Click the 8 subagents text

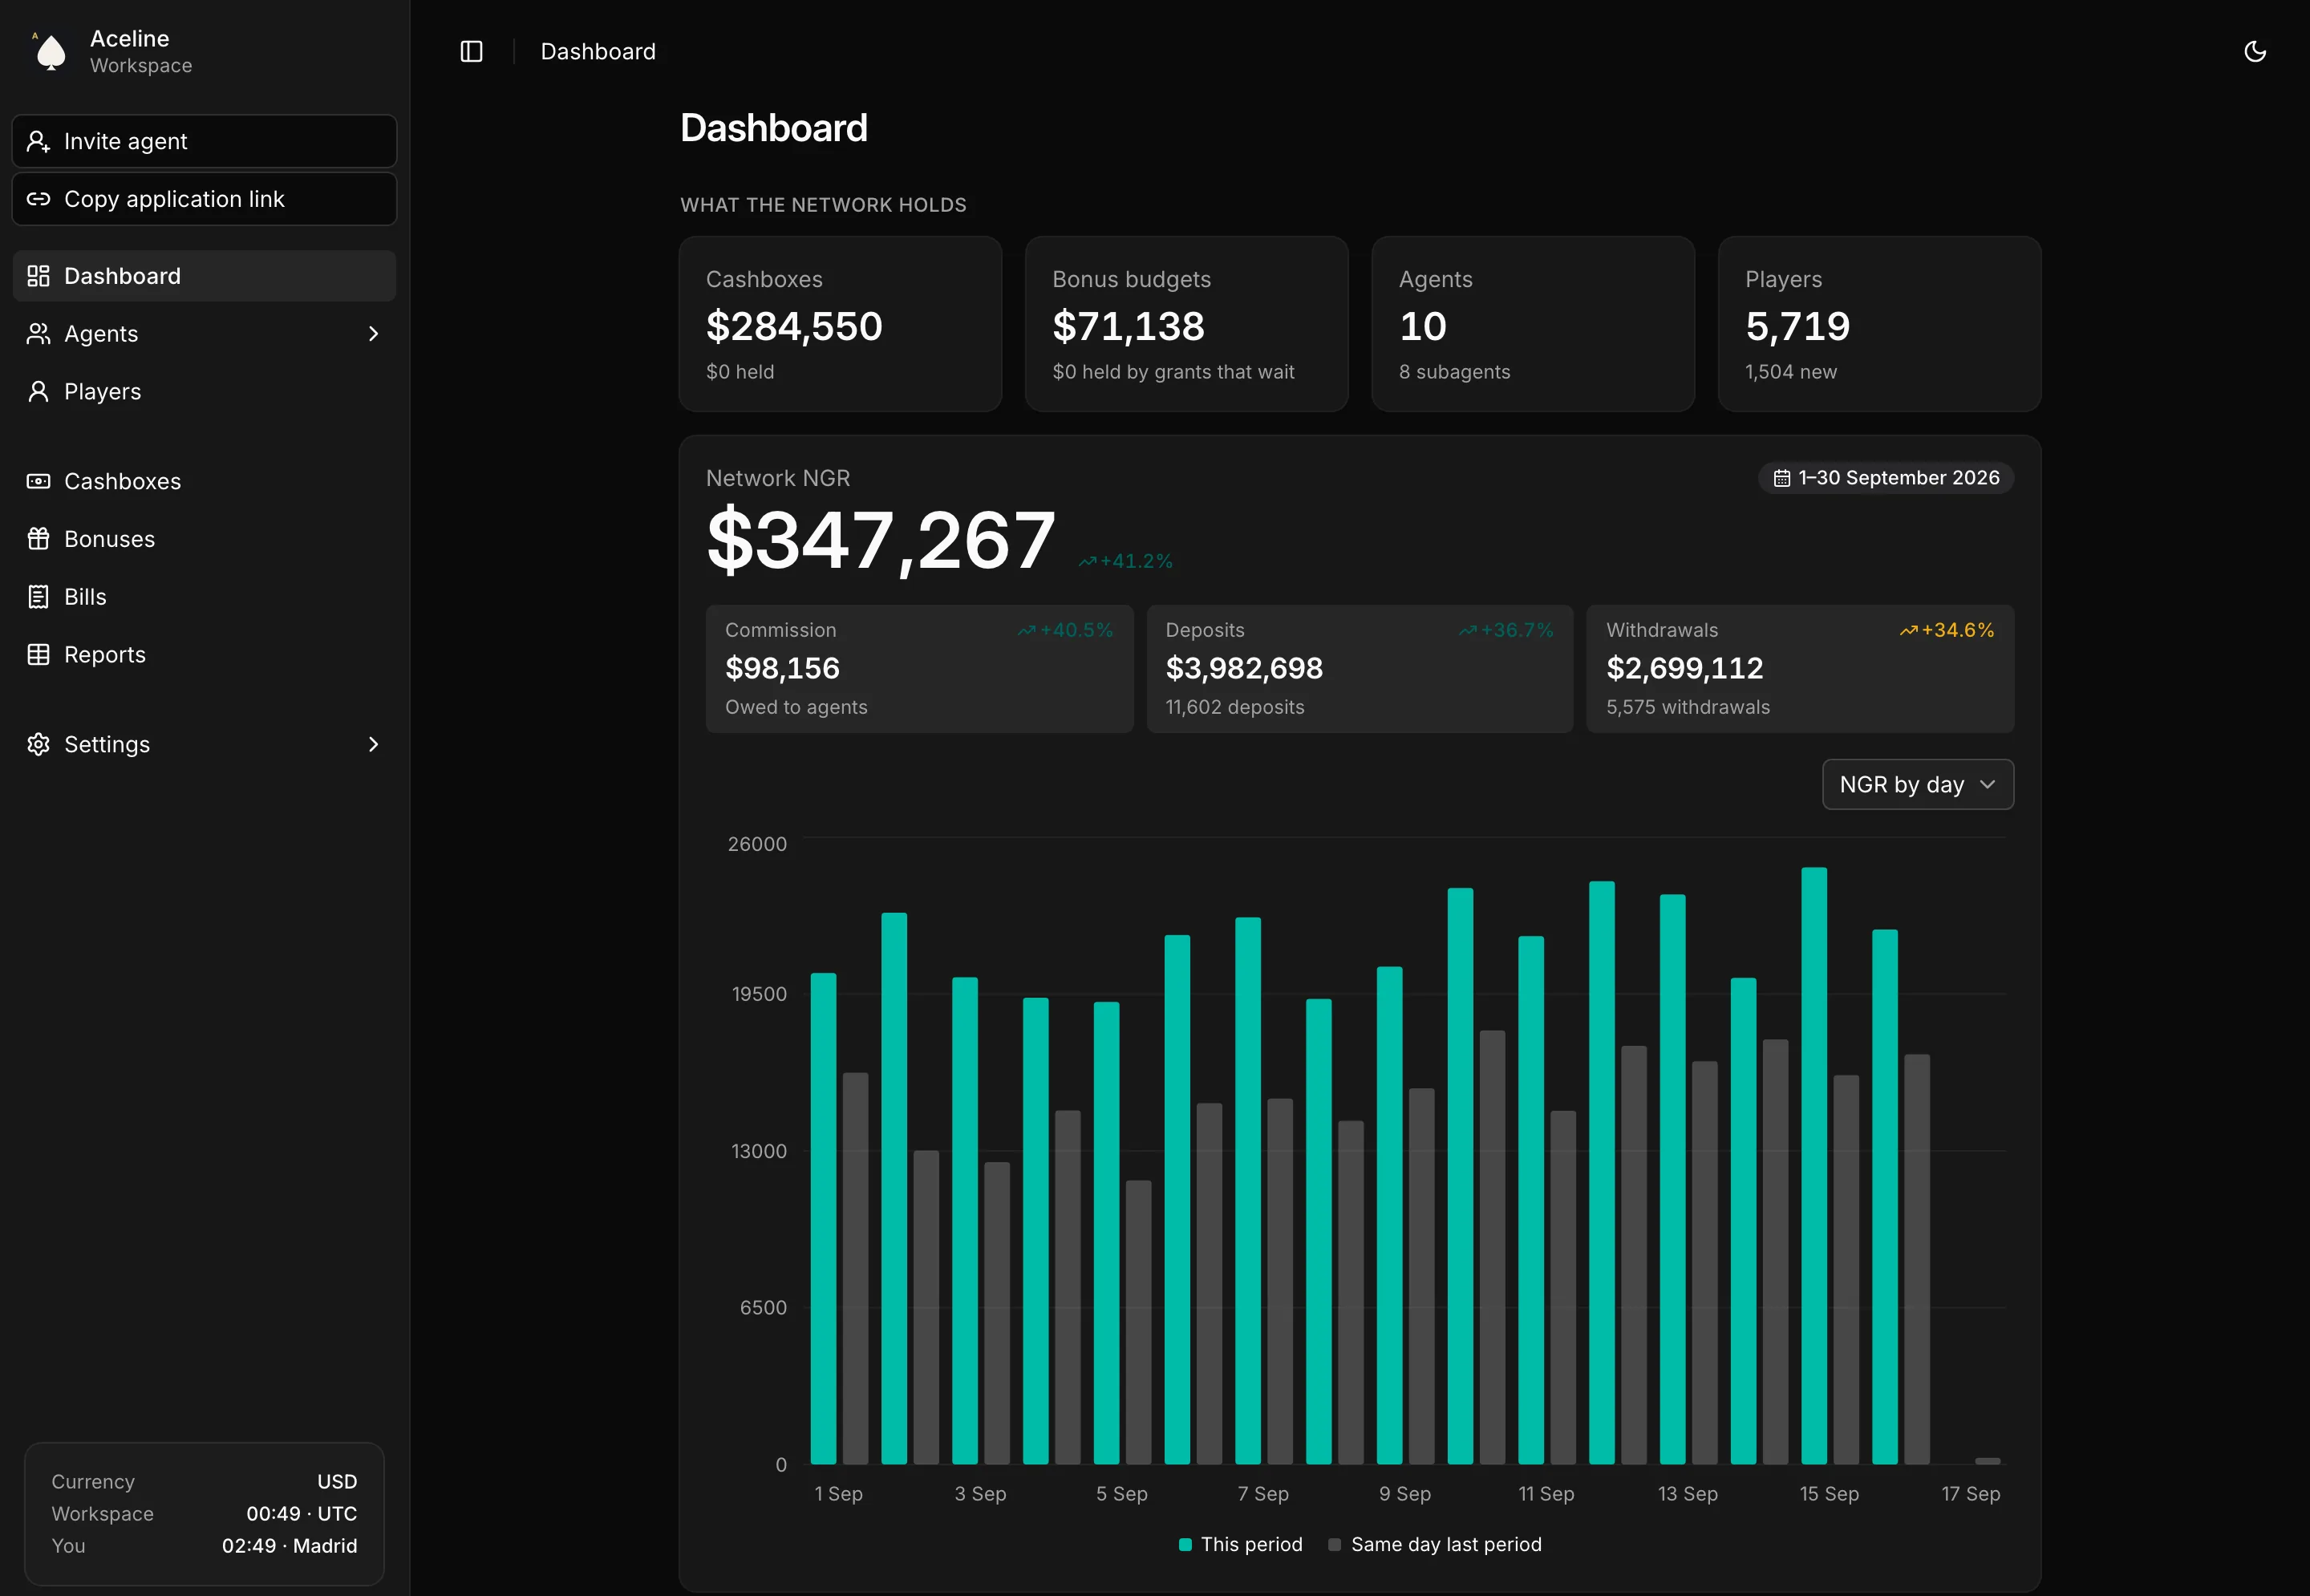1454,372
